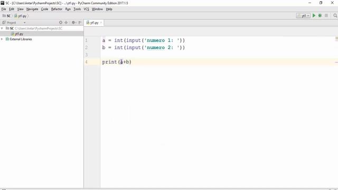Open the Tools menu
The width and height of the screenshot is (338, 190).
pyautogui.click(x=77, y=9)
